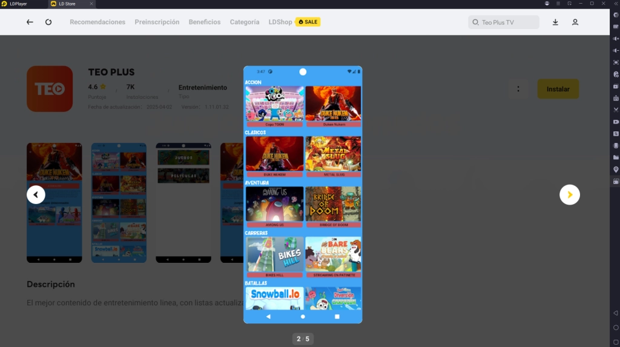Open the downloads manager icon
Screen dimensions: 620x347
tap(555, 22)
